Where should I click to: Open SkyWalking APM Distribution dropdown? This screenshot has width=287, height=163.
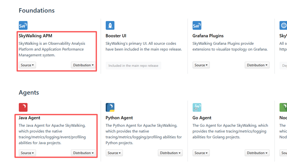click(x=83, y=65)
